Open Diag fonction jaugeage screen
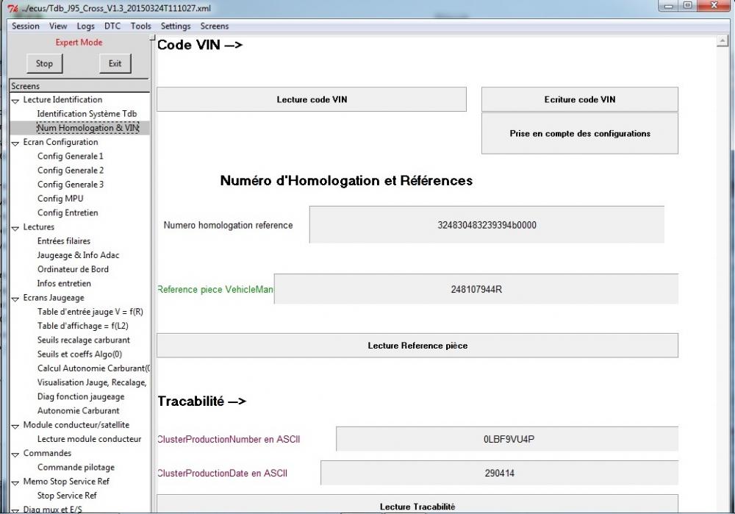735x514 pixels. tap(81, 396)
